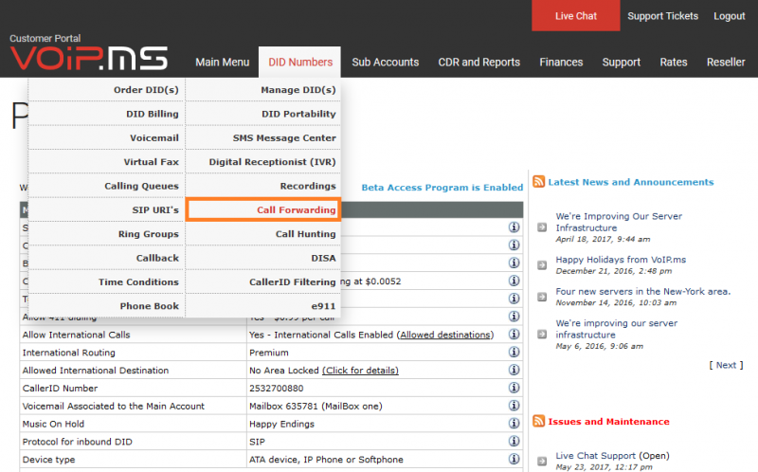Log out of the portal
The image size is (758, 472).
[730, 16]
